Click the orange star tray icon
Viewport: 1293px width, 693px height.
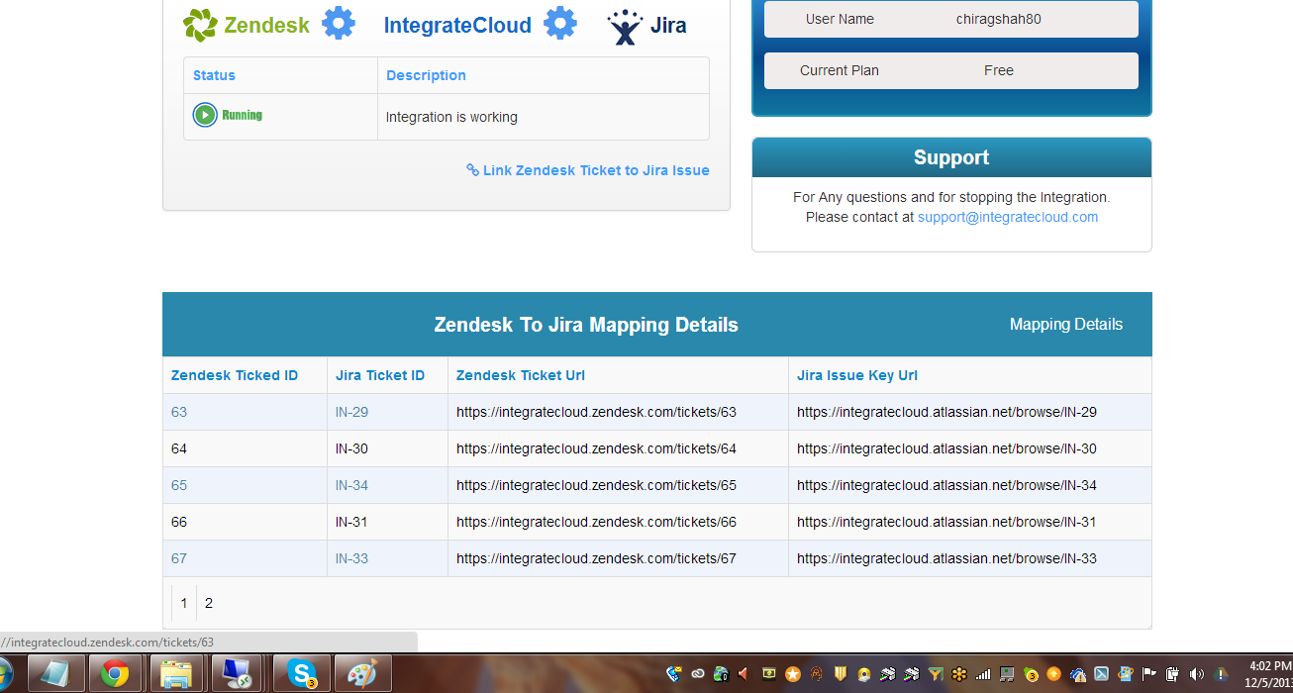click(x=793, y=674)
